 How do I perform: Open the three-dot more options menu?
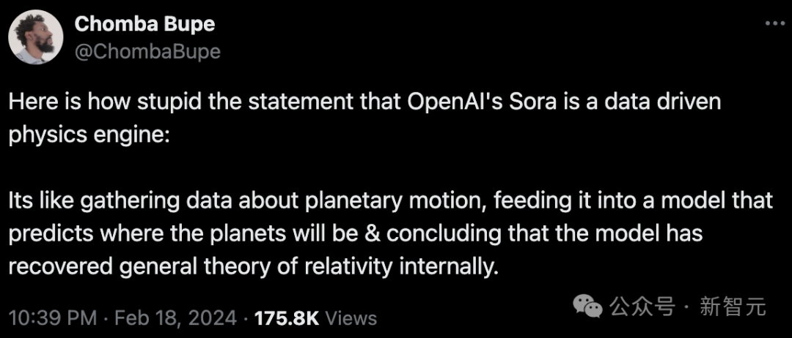775,23
